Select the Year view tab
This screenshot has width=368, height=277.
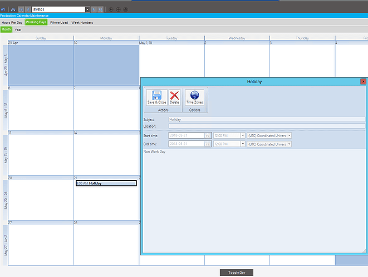(x=18, y=30)
